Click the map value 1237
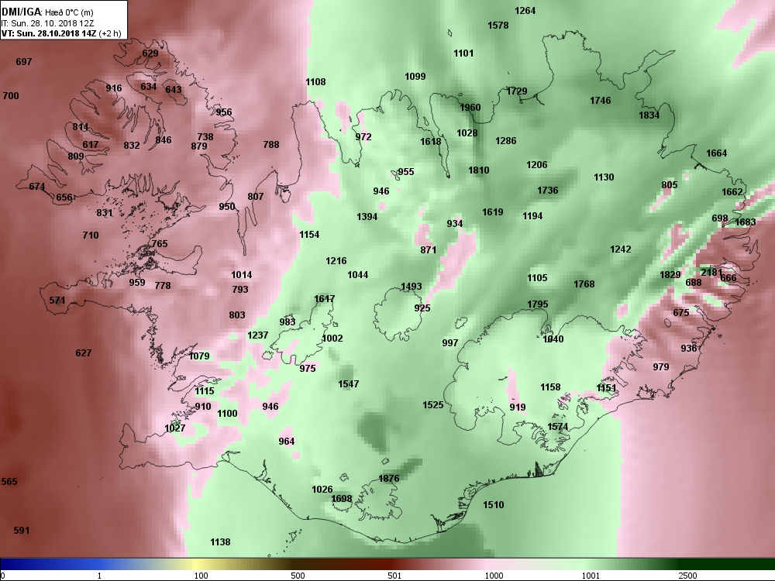 (x=257, y=335)
